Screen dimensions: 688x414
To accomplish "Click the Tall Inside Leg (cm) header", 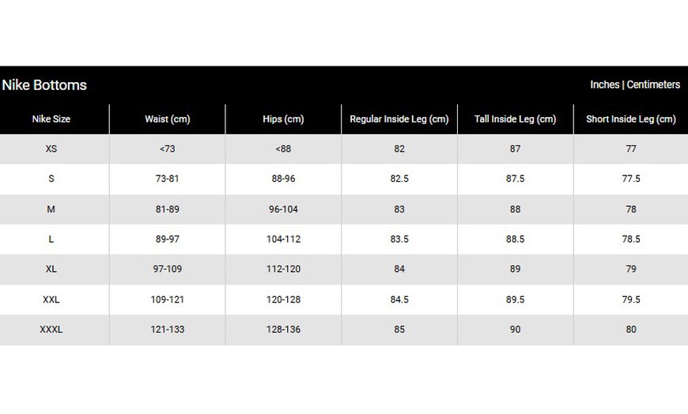I will tap(515, 119).
